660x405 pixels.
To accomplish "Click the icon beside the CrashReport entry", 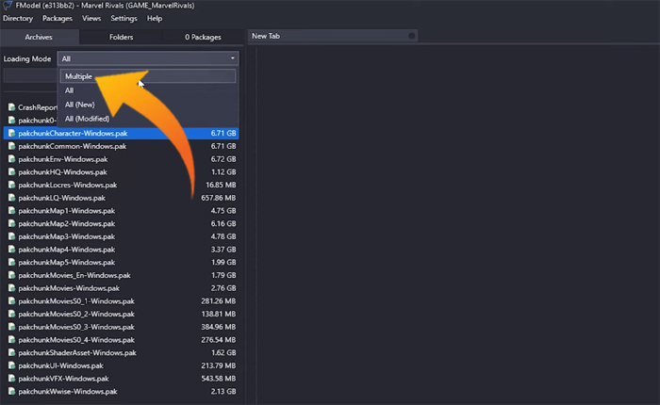I will [12, 107].
